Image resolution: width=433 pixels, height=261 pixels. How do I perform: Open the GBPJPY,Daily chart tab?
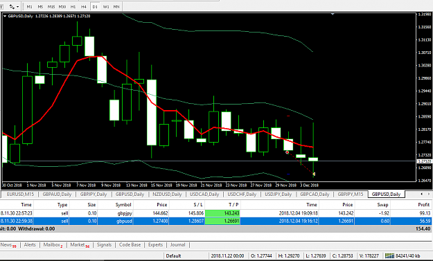pyautogui.click(x=94, y=195)
